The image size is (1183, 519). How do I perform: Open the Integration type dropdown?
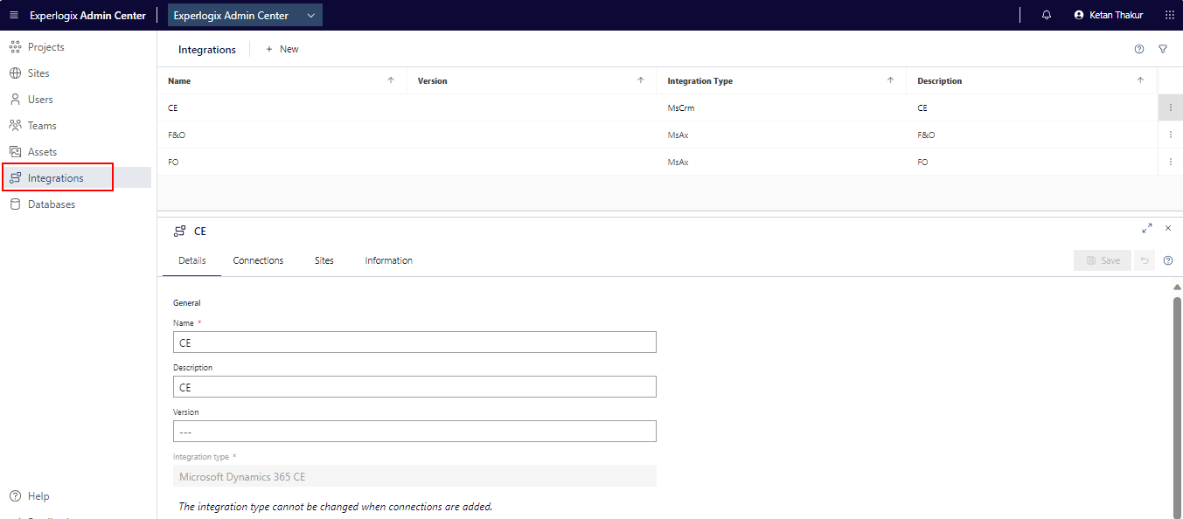pos(414,476)
